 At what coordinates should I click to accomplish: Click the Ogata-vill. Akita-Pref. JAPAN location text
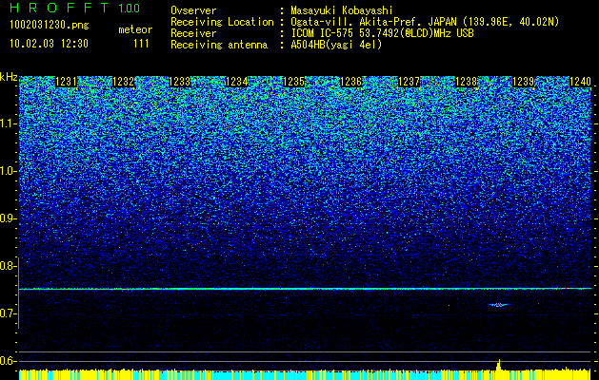[x=425, y=22]
